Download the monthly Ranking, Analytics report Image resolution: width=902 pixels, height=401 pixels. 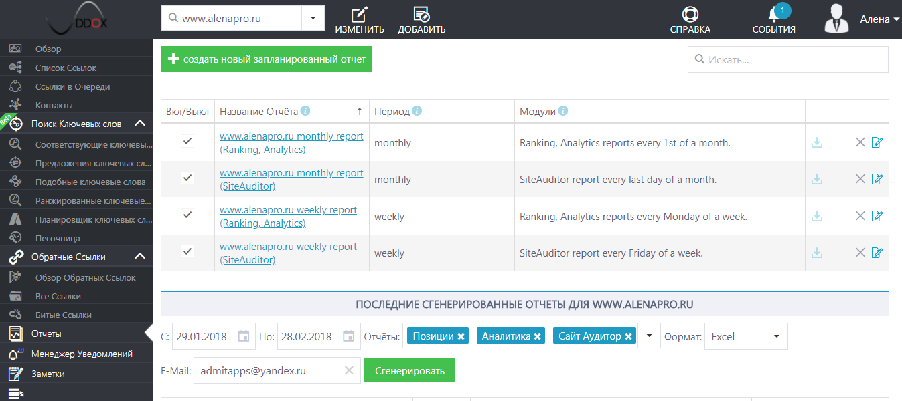[x=816, y=142]
